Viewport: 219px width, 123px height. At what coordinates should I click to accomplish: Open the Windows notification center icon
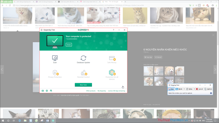click(215, 121)
